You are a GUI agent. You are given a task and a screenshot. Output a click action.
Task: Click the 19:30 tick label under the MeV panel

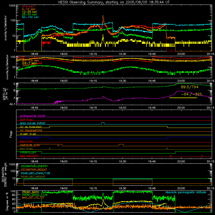click(123, 81)
